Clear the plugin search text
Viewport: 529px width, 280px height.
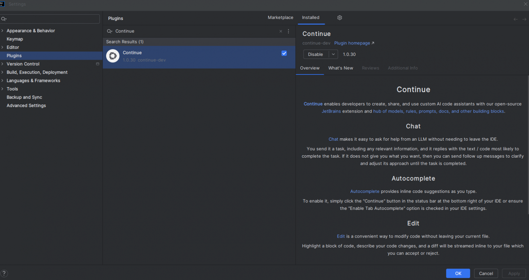tap(281, 31)
